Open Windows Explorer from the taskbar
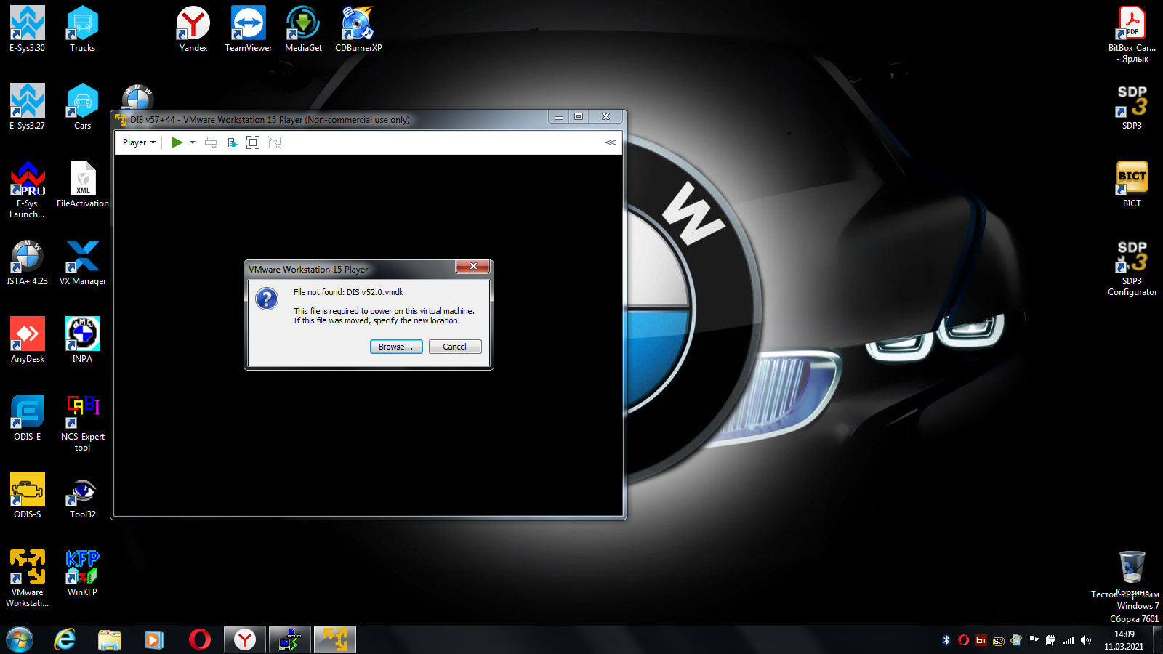The width and height of the screenshot is (1163, 654). click(110, 640)
